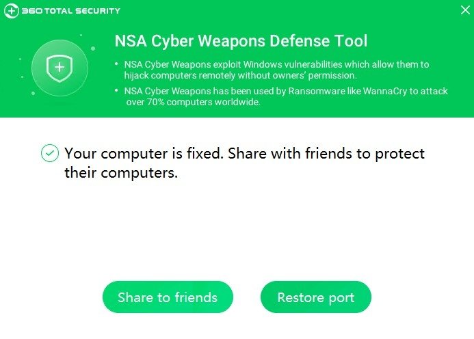
Task: Select the Restore port button
Action: (x=315, y=297)
